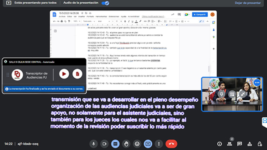Click the move document folder icon

[x=86, y=13]
